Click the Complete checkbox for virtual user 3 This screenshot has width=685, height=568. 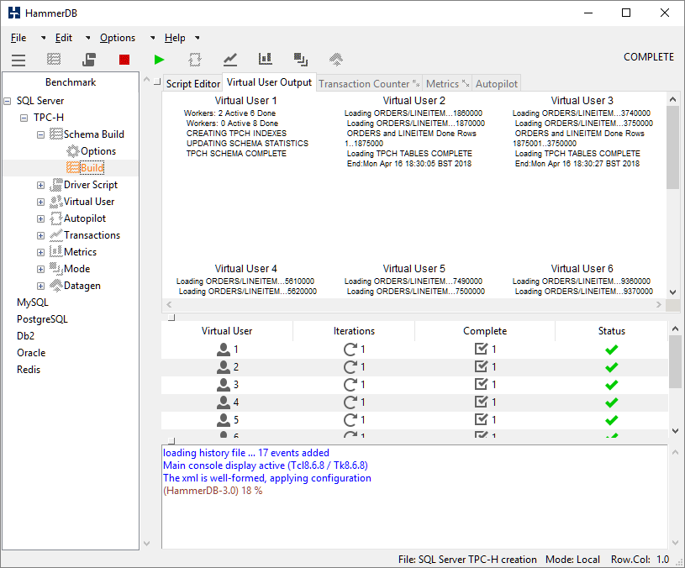tap(481, 384)
